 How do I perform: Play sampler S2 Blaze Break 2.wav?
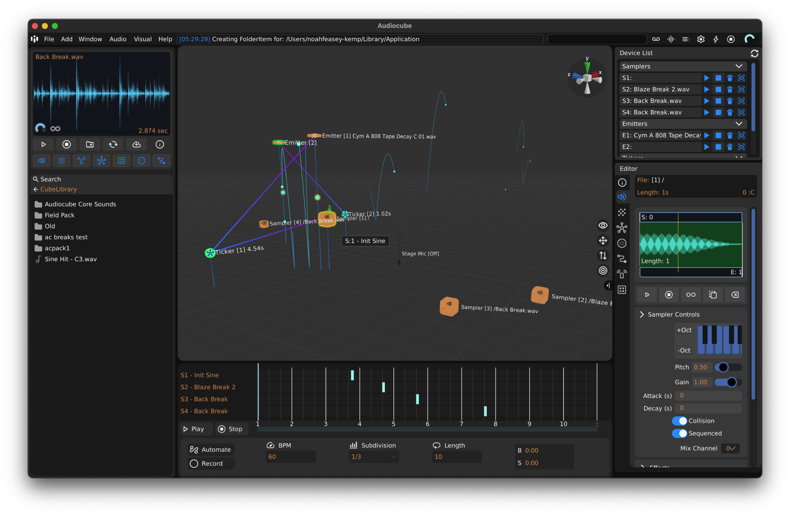(x=707, y=90)
